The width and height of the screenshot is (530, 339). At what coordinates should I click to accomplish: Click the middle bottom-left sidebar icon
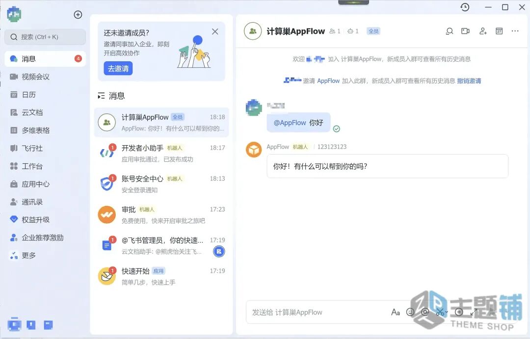tap(31, 325)
